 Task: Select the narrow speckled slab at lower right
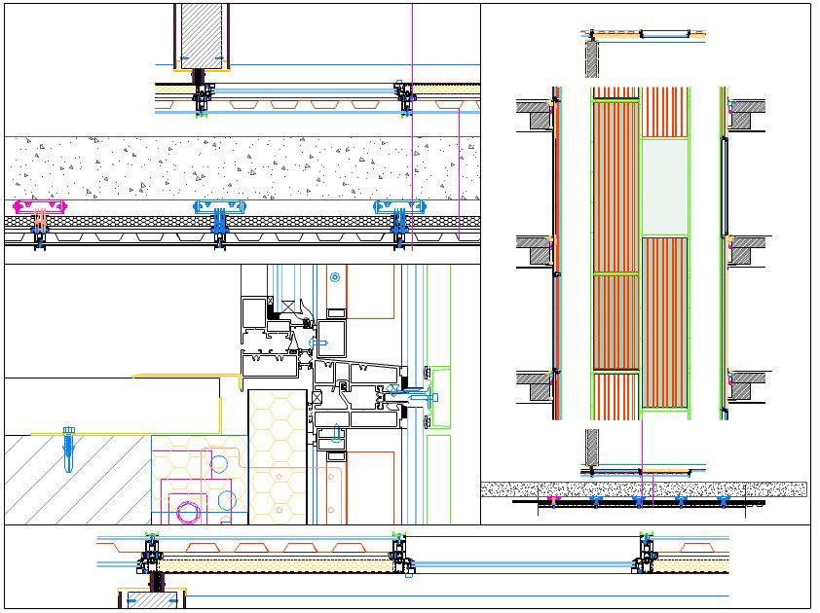point(643,489)
